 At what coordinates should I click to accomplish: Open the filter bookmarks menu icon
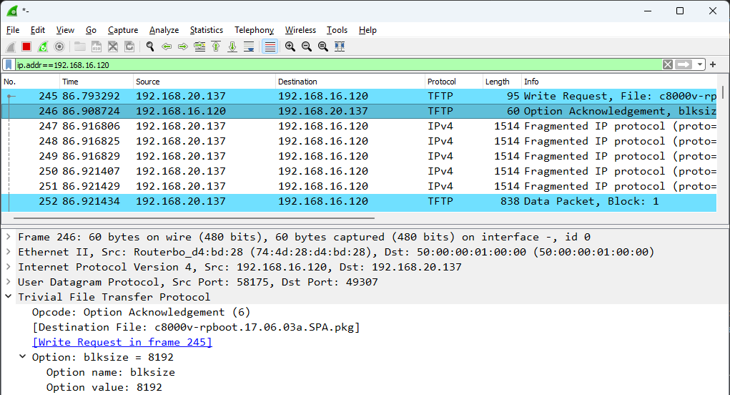[x=9, y=64]
